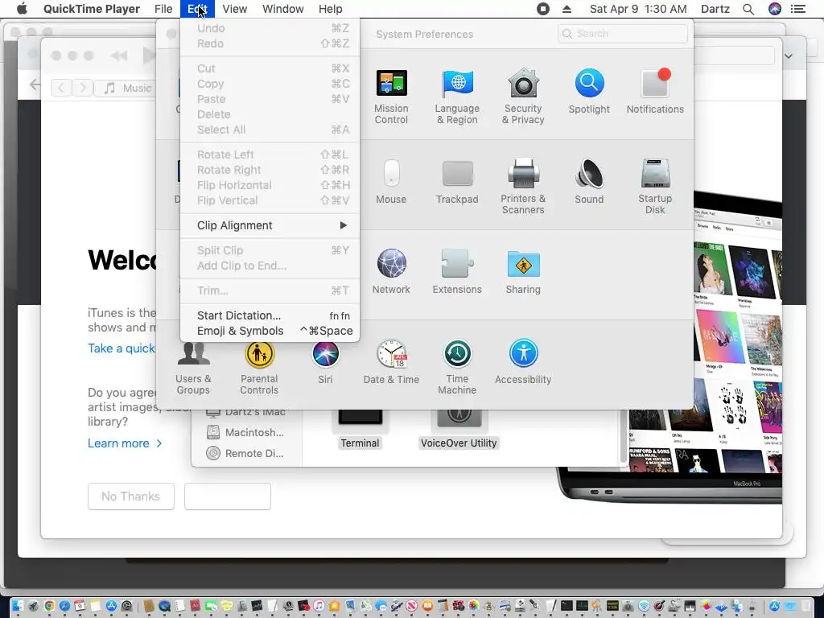Go back in iTunes navigation
Image resolution: width=824 pixels, height=618 pixels.
(61, 88)
